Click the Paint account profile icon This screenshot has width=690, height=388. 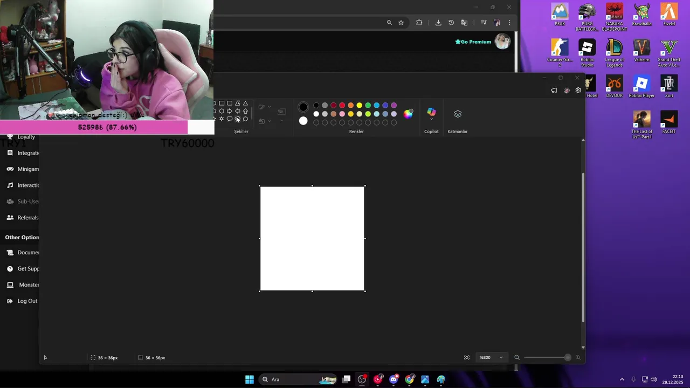(x=567, y=91)
